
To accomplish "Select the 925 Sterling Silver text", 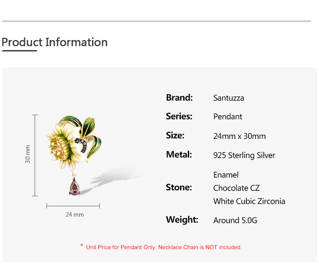I will point(244,155).
